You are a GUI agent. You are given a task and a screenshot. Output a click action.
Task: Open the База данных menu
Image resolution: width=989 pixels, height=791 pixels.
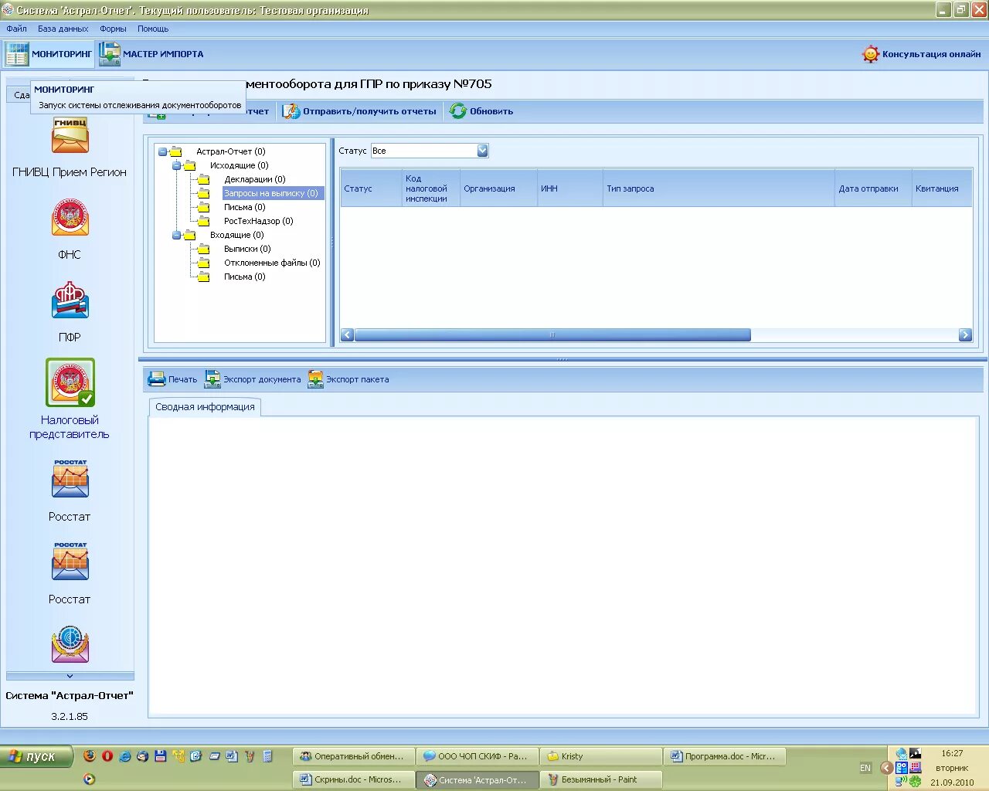click(x=63, y=29)
